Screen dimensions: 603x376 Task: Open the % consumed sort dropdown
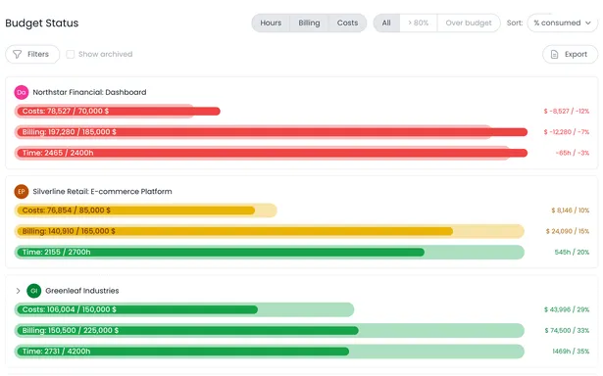tap(562, 23)
